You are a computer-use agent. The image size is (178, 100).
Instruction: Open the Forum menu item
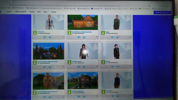(x=53, y=12)
